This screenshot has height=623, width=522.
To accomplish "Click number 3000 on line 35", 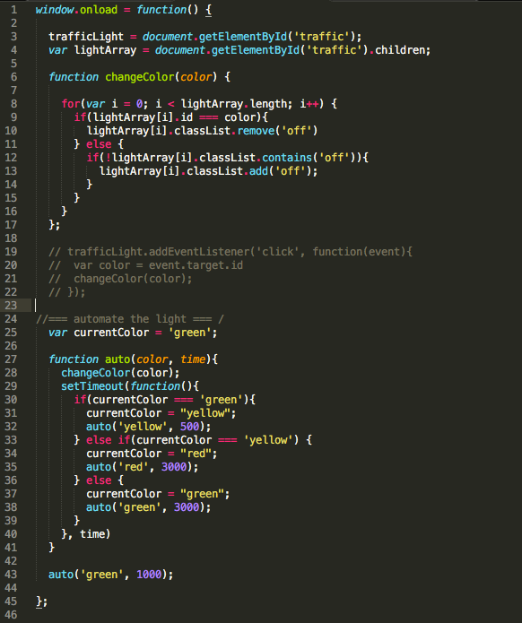I will pyautogui.click(x=174, y=467).
